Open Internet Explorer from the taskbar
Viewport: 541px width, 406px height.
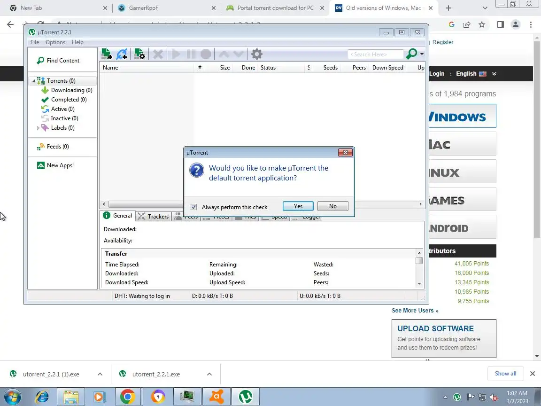click(42, 397)
